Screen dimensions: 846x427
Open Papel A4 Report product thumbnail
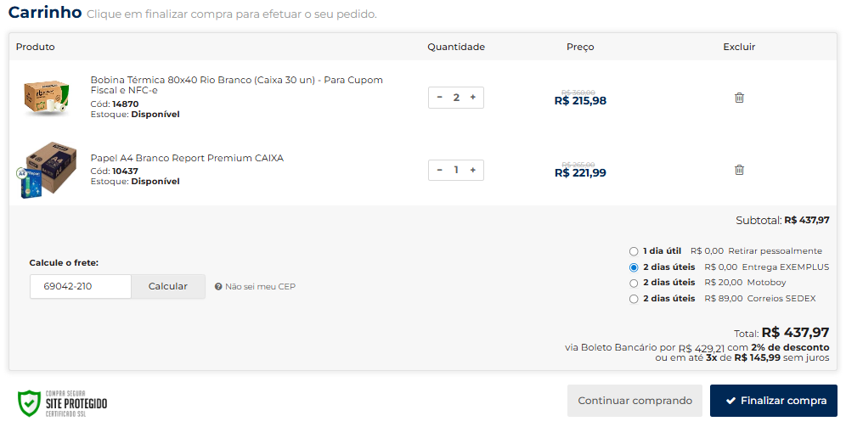tap(46, 170)
